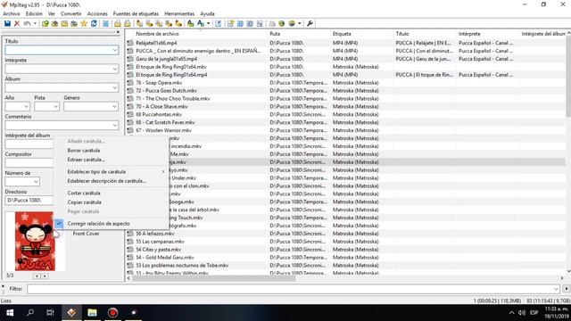Open the Edición menu
571x321 pixels.
click(34, 14)
